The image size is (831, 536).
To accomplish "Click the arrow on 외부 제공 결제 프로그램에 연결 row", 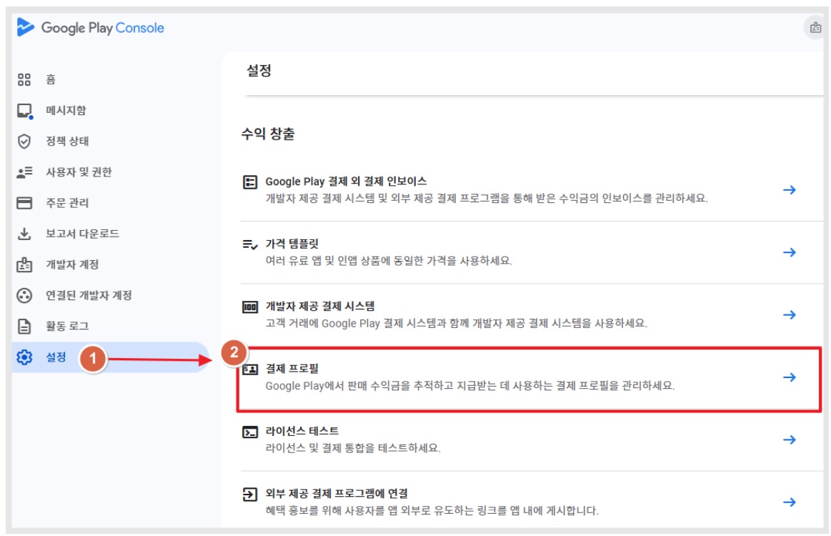I will coord(789,502).
